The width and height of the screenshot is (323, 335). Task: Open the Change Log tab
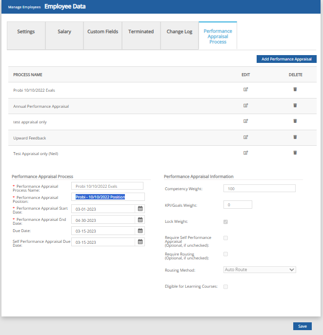pos(179,32)
